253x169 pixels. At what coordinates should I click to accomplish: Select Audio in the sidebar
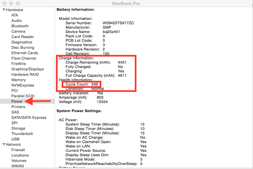[x=17, y=21]
